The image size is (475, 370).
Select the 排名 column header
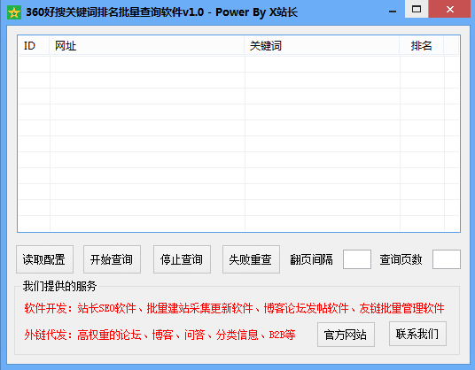(421, 46)
